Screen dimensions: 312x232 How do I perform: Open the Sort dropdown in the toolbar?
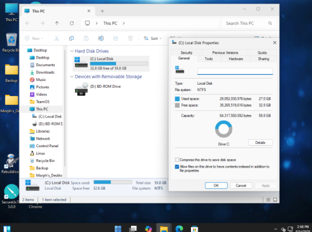point(152,38)
